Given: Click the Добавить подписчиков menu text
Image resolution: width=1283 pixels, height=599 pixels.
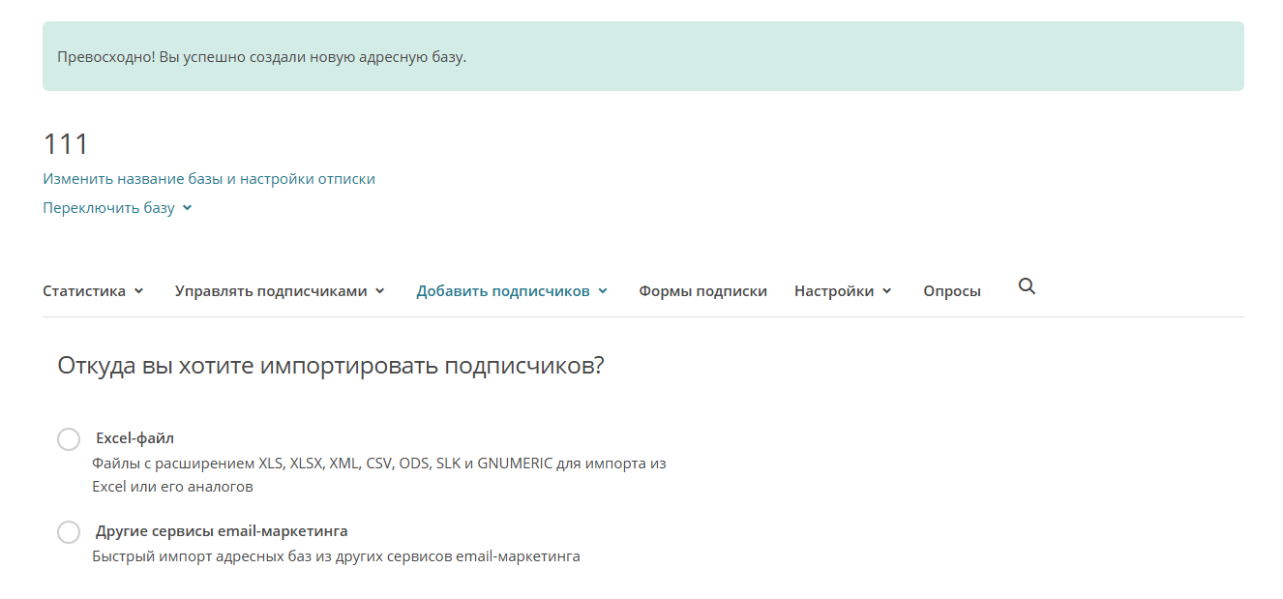Looking at the screenshot, I should [x=503, y=291].
